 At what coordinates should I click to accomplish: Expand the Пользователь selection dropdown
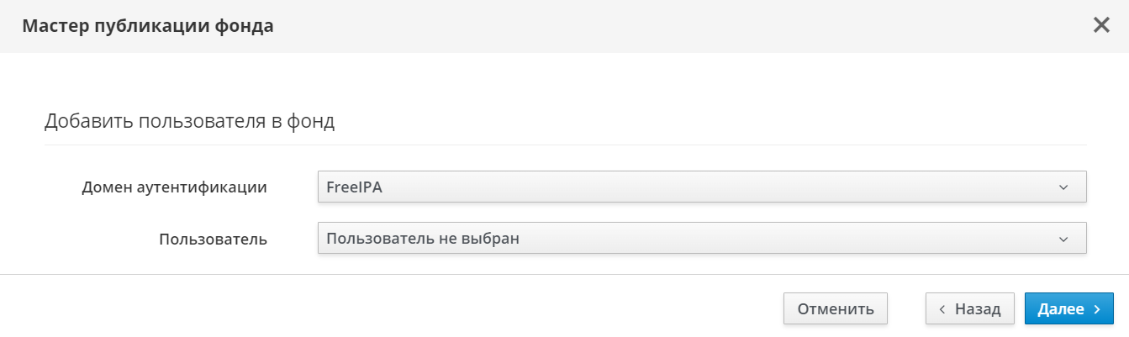[702, 239]
